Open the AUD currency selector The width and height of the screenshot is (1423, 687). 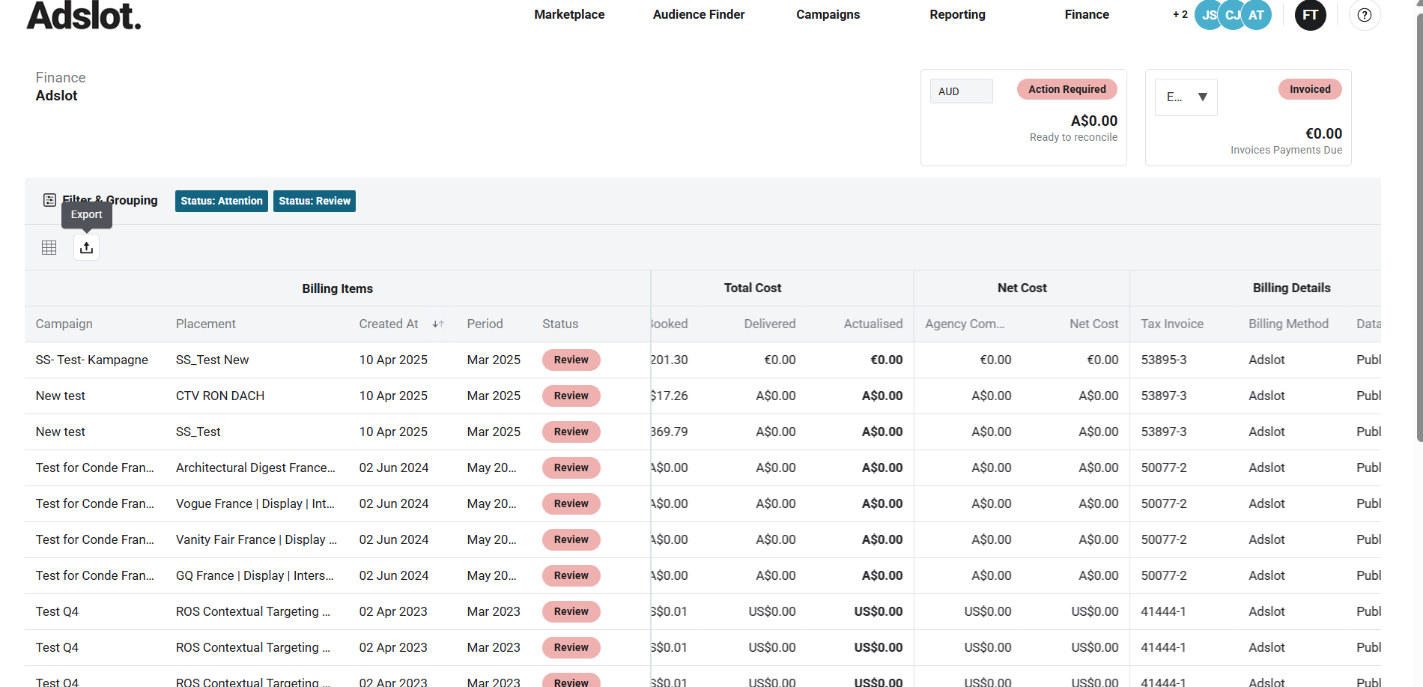(x=961, y=91)
